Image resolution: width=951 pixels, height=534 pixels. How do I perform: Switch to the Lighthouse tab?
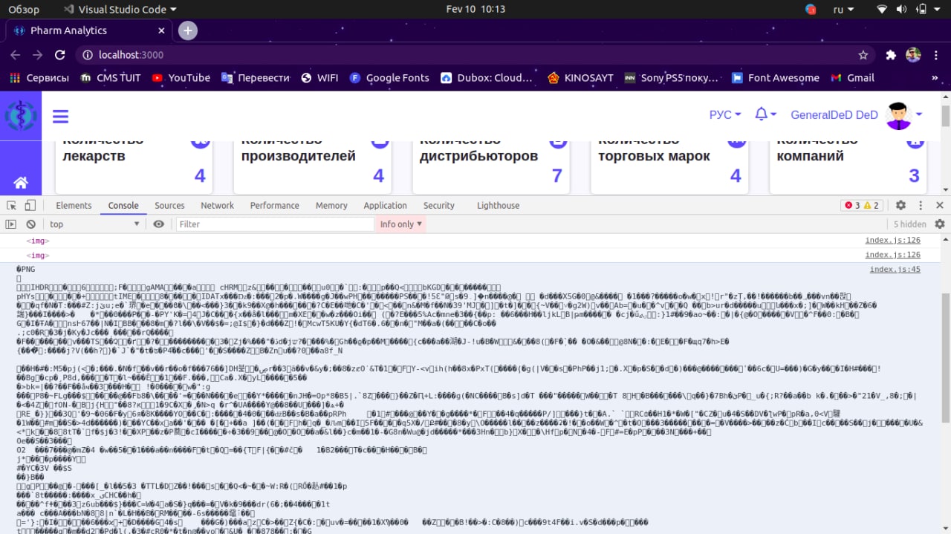click(498, 206)
